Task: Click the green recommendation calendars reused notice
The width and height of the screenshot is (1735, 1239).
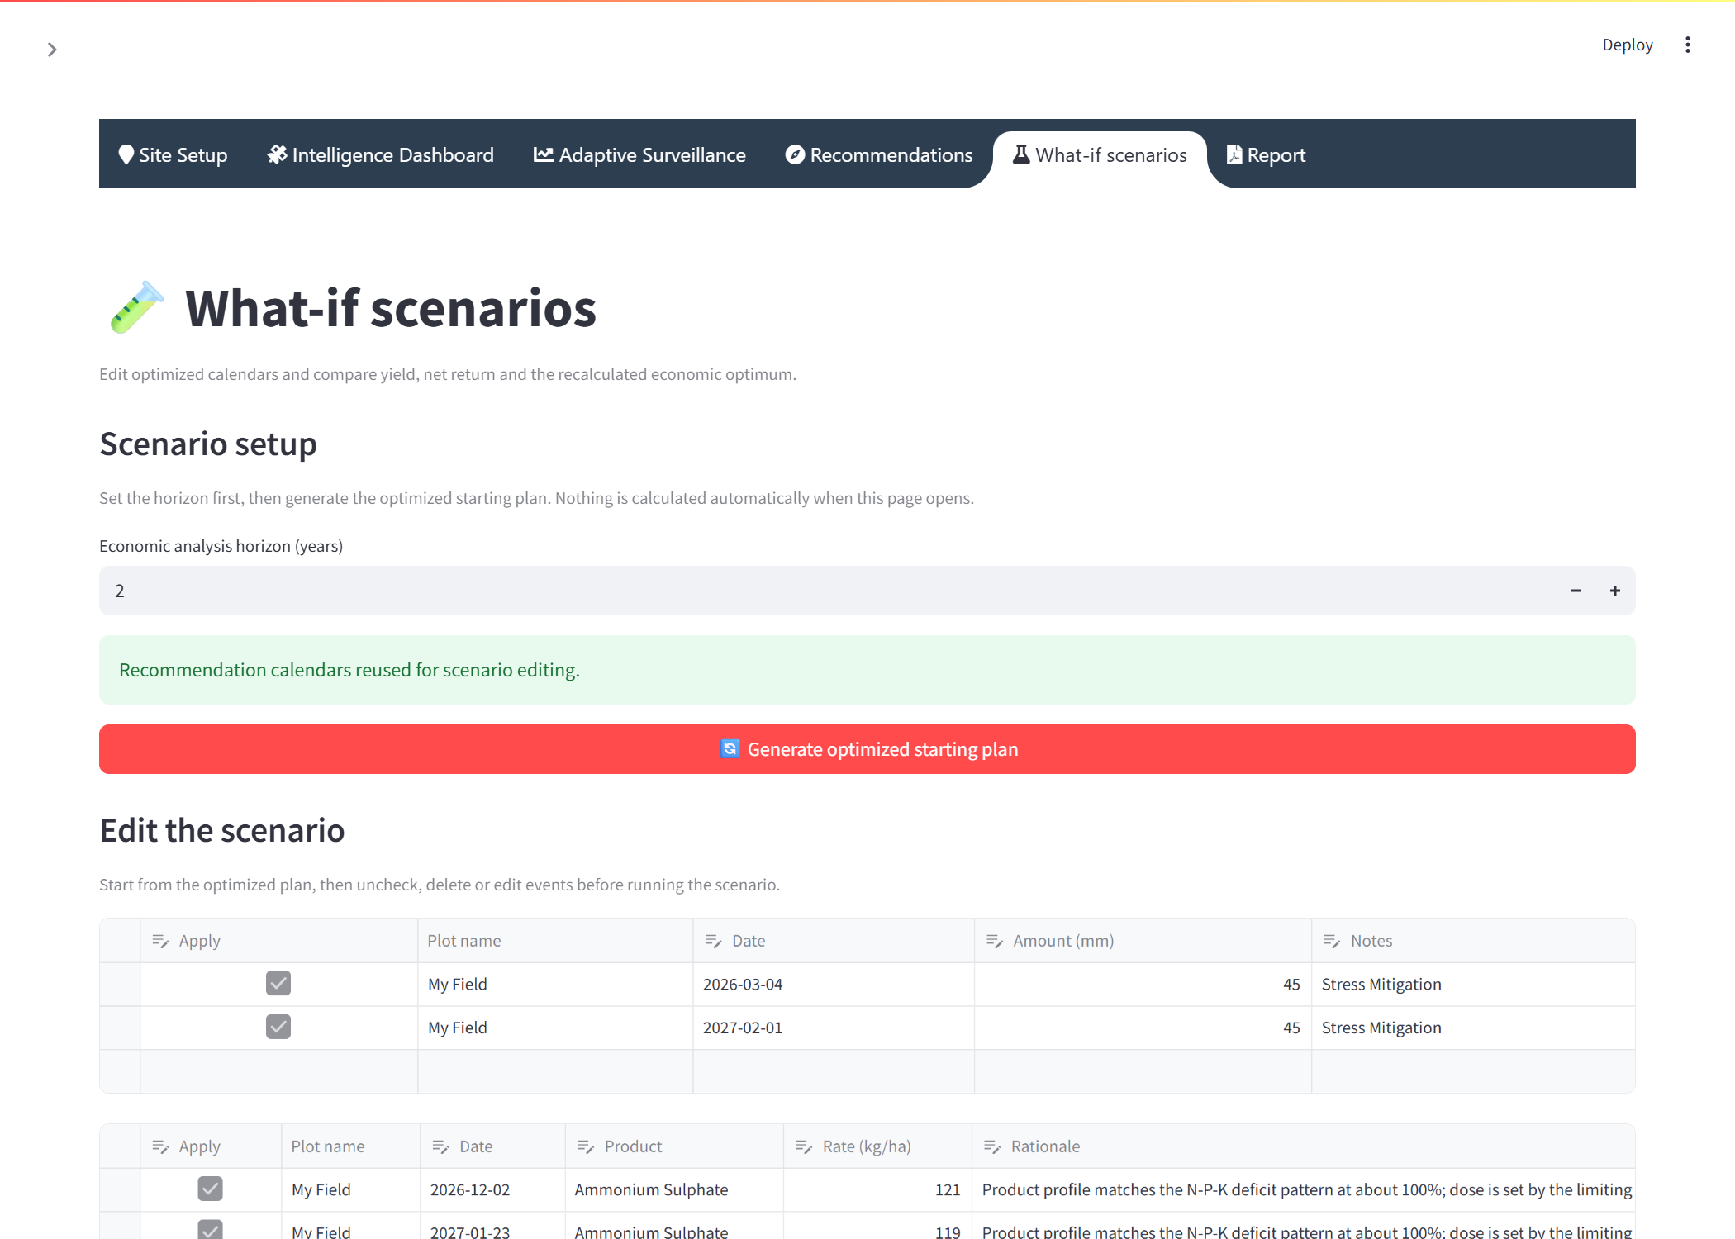Action: click(867, 670)
